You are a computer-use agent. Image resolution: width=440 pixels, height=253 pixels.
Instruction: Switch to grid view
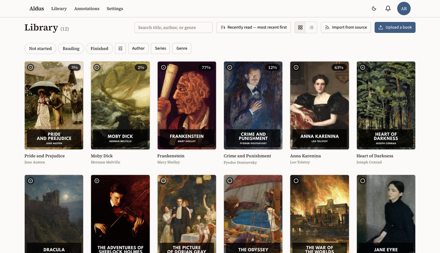(x=300, y=27)
